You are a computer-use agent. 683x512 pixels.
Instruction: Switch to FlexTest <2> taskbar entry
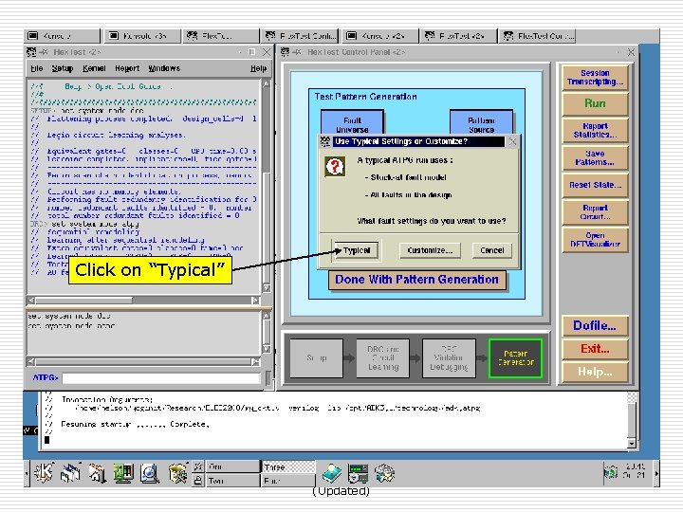tap(460, 36)
